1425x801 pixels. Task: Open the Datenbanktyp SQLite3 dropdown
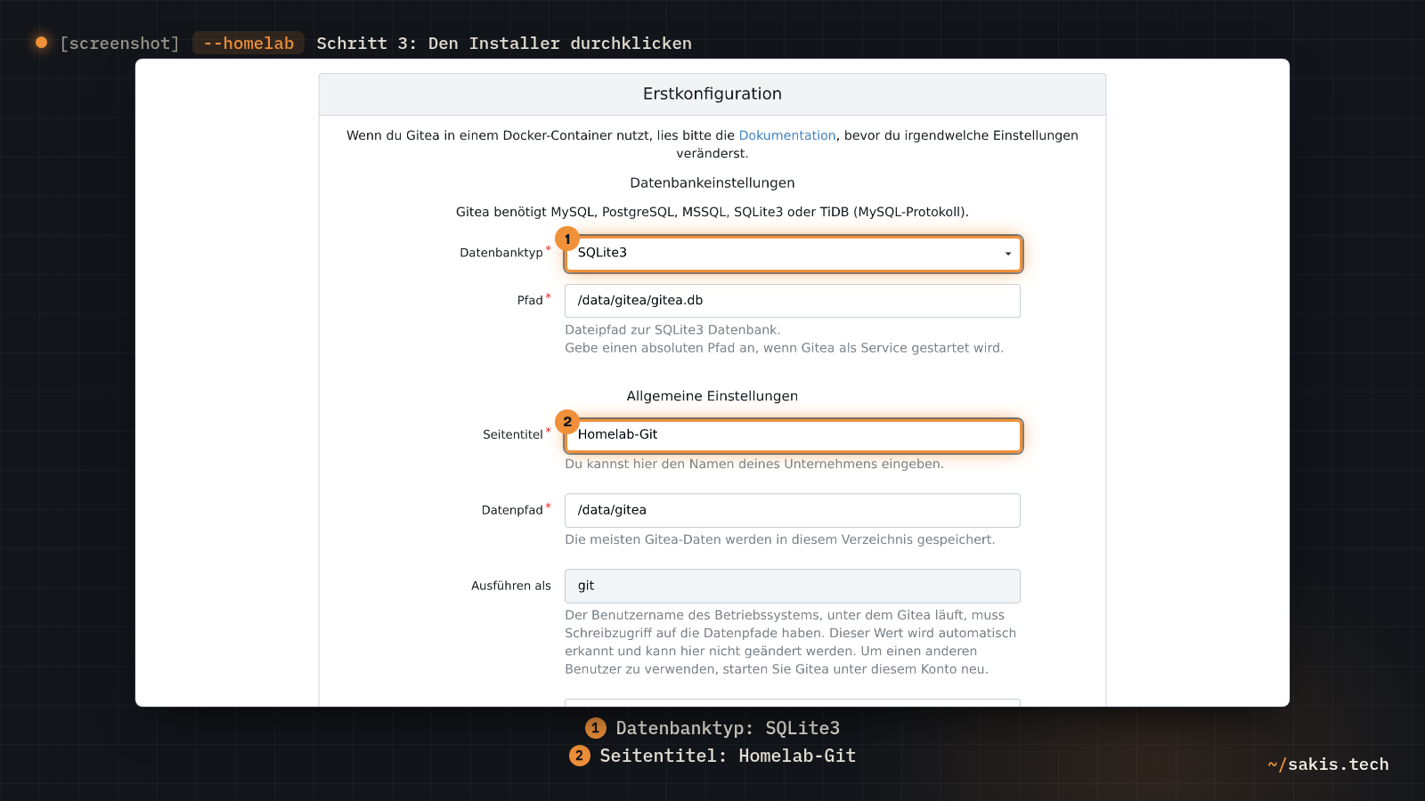click(x=793, y=254)
